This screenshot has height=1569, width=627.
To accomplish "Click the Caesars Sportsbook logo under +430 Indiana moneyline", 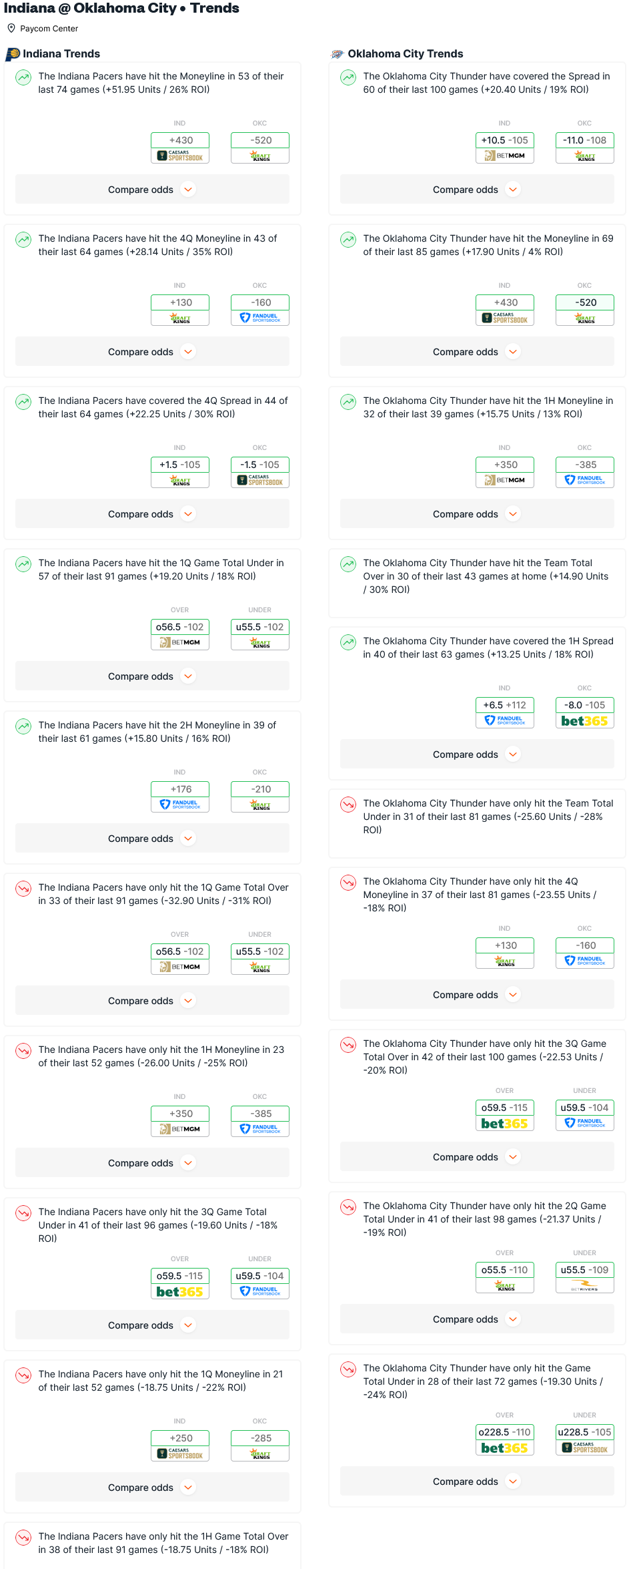I will click(x=180, y=156).
